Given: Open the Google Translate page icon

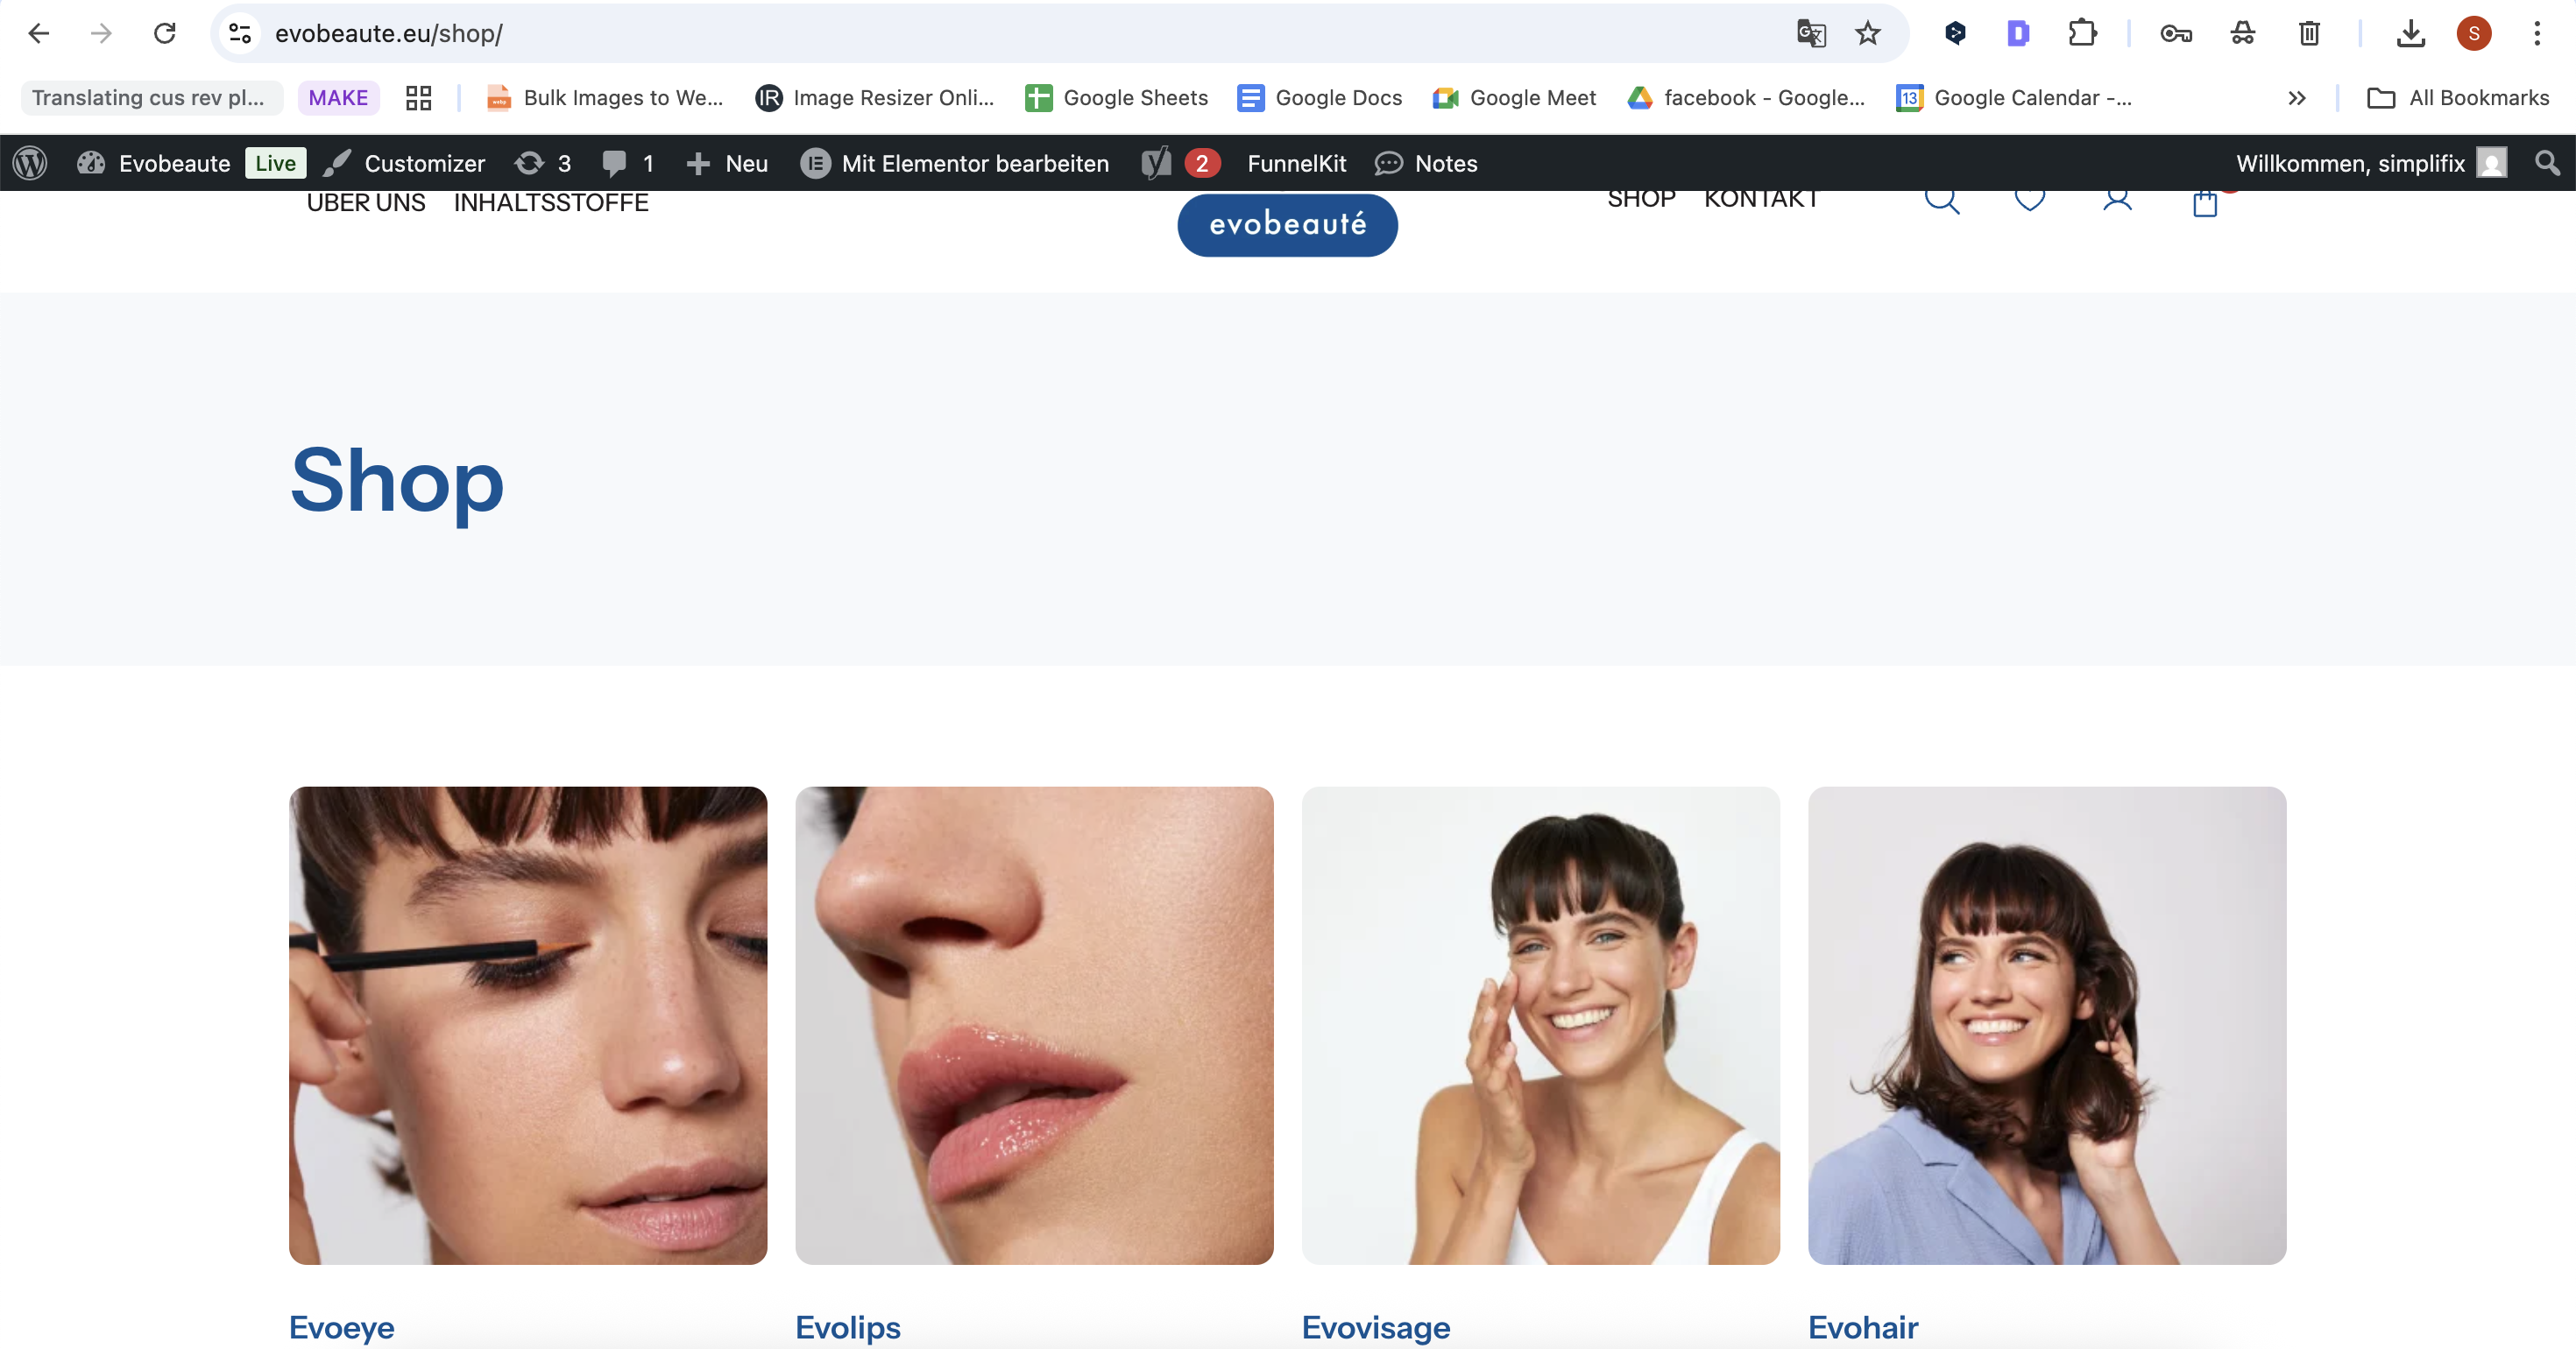Looking at the screenshot, I should (1811, 33).
